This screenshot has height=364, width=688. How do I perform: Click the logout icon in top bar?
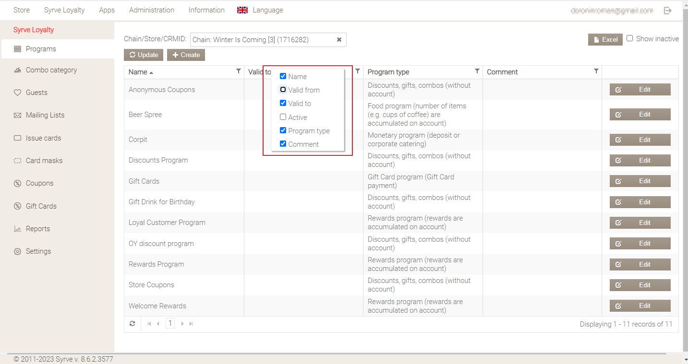667,11
